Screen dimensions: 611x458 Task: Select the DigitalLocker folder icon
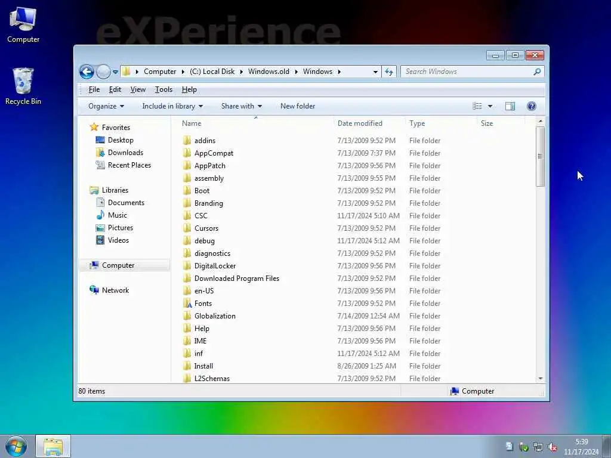tap(187, 265)
